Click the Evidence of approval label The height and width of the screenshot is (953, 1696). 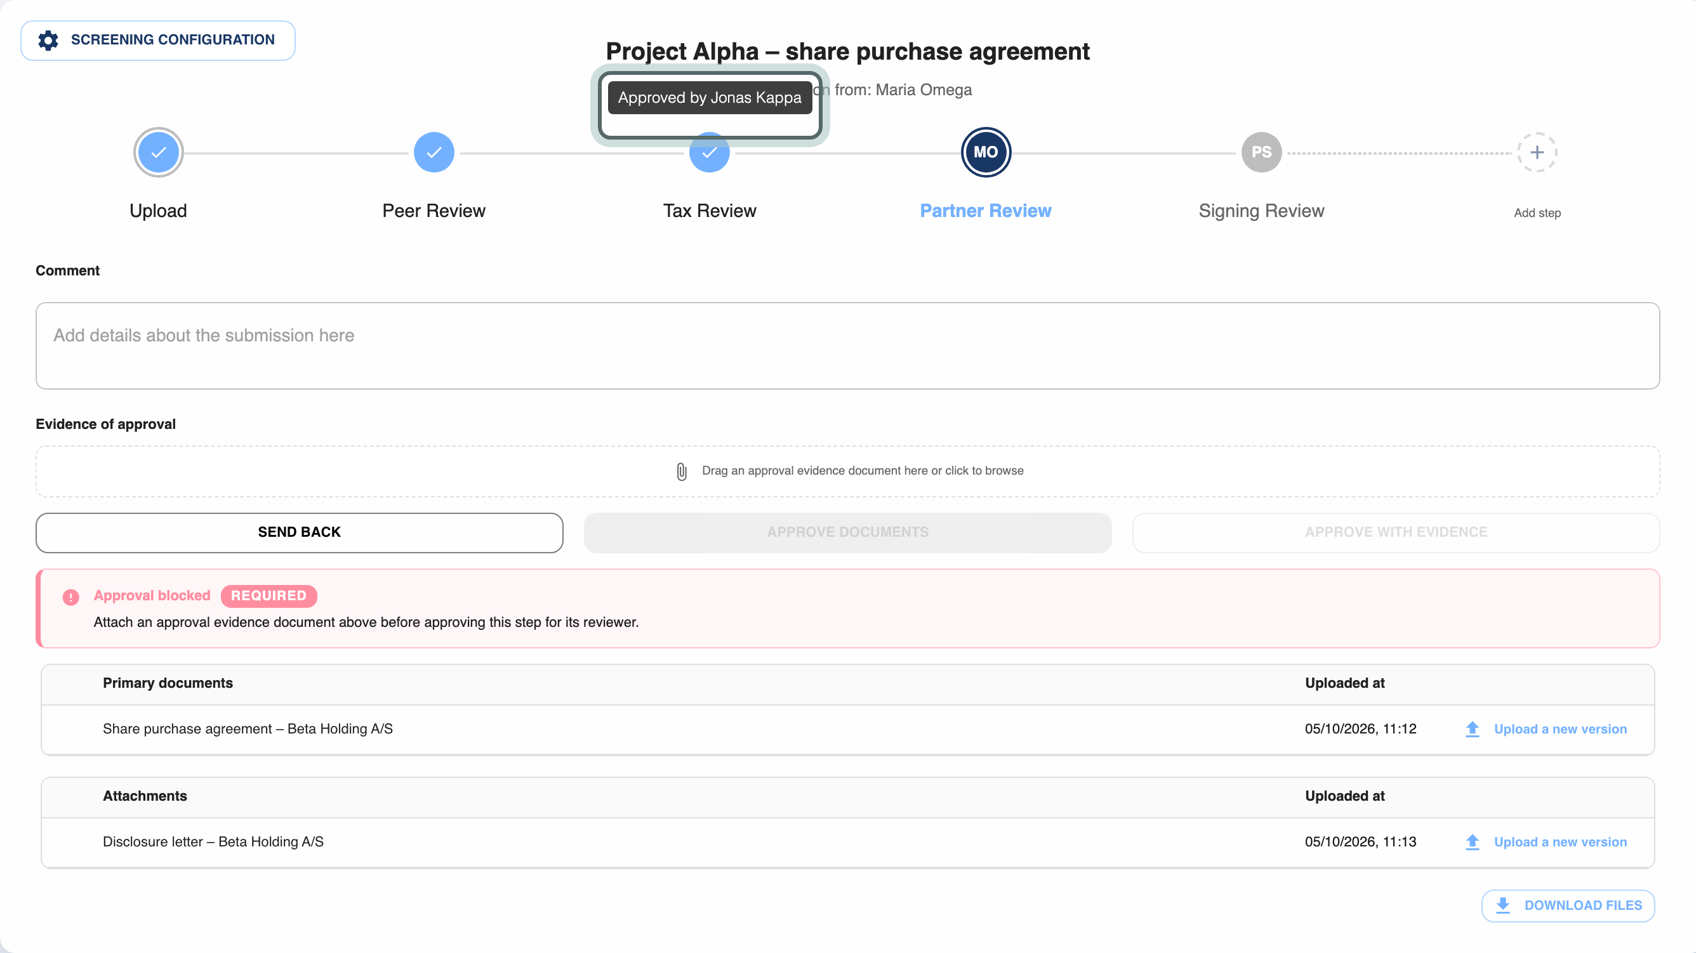pyautogui.click(x=105, y=424)
